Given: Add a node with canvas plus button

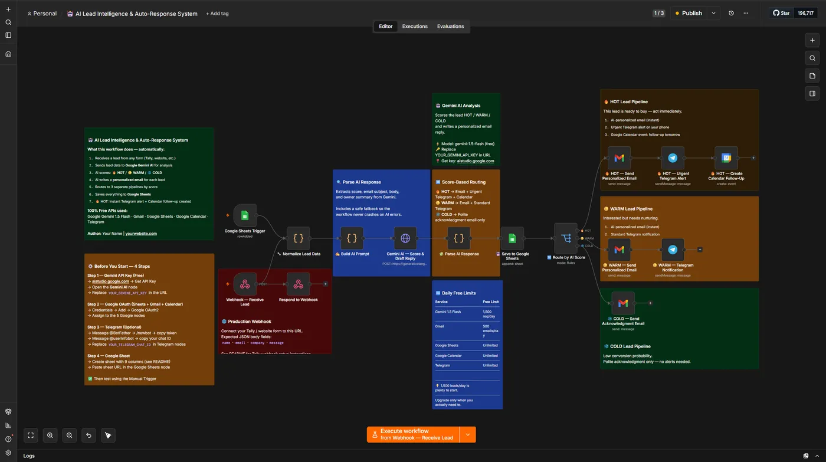Looking at the screenshot, I should (812, 40).
